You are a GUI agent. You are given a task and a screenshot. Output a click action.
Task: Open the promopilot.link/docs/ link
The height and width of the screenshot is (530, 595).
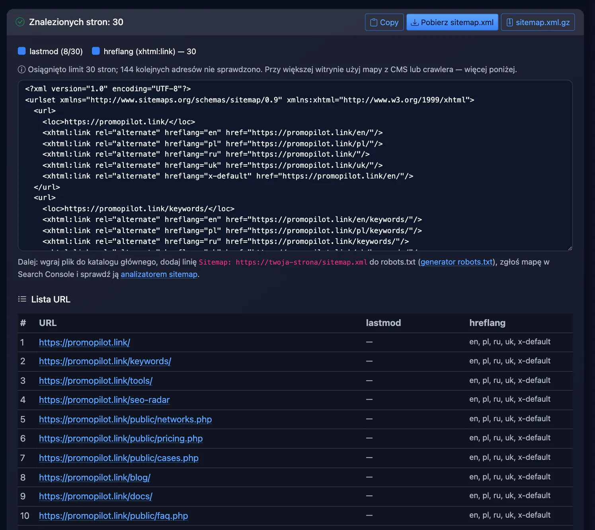tap(96, 496)
